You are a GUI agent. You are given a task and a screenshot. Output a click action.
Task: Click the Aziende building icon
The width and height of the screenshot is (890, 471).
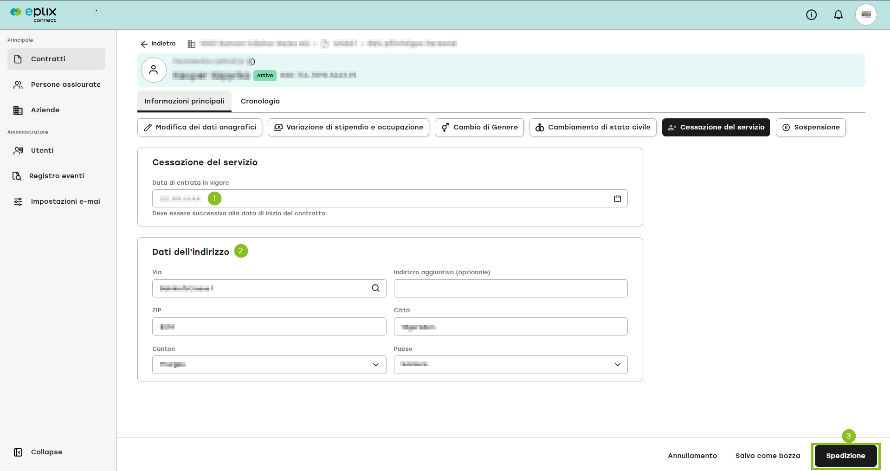(18, 110)
